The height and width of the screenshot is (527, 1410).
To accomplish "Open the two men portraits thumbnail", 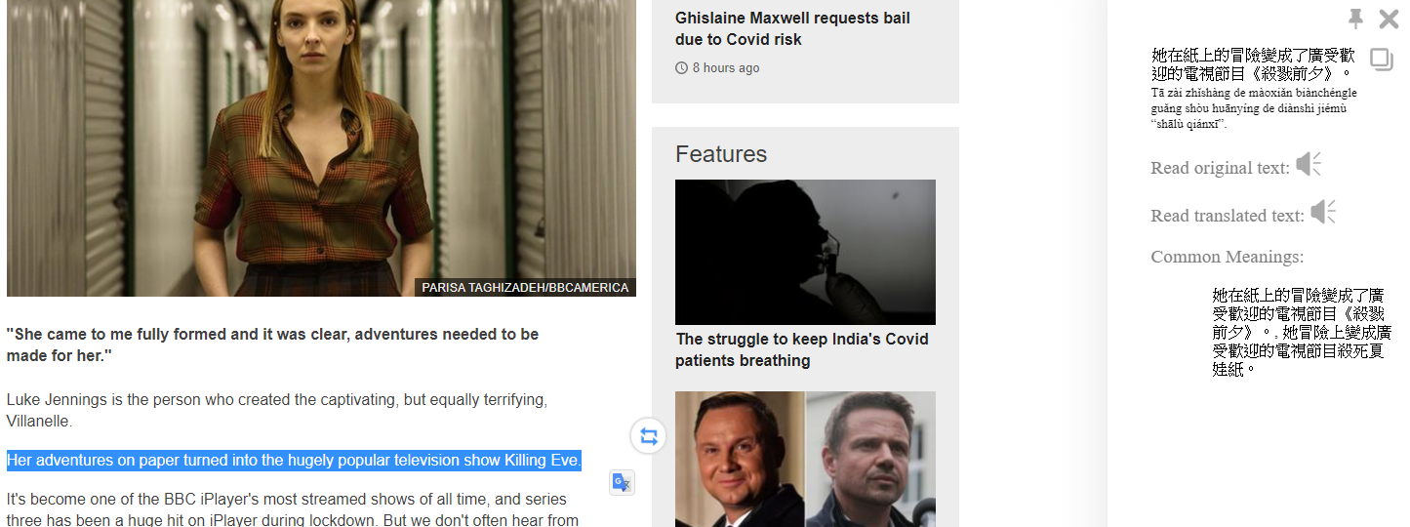I will (x=805, y=459).
